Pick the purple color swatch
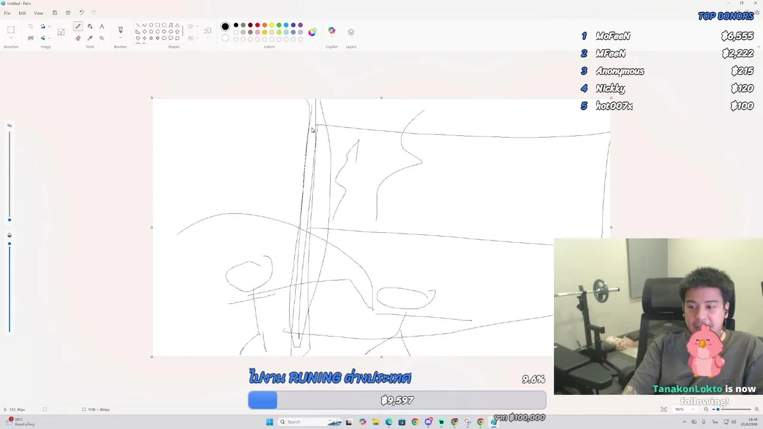This screenshot has width=763, height=429. point(300,25)
